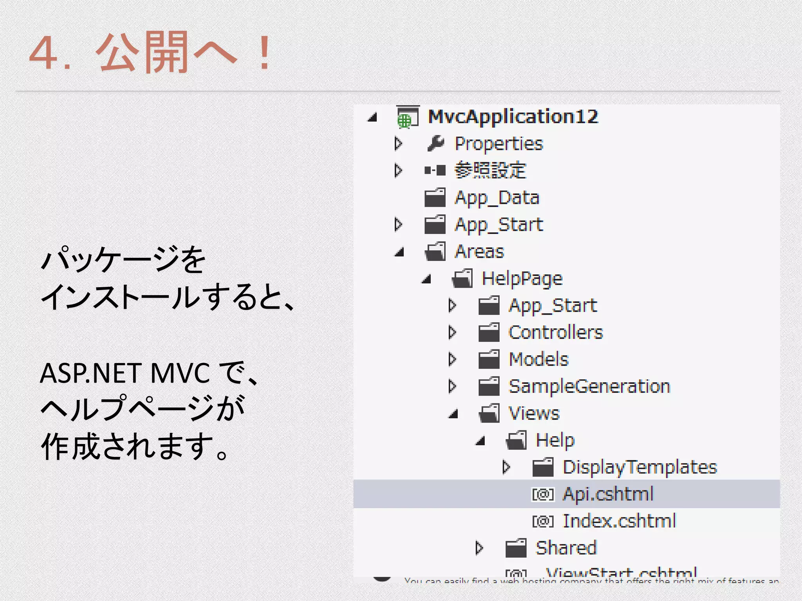
Task: Click the MvcApplication12 project icon
Action: click(408, 117)
